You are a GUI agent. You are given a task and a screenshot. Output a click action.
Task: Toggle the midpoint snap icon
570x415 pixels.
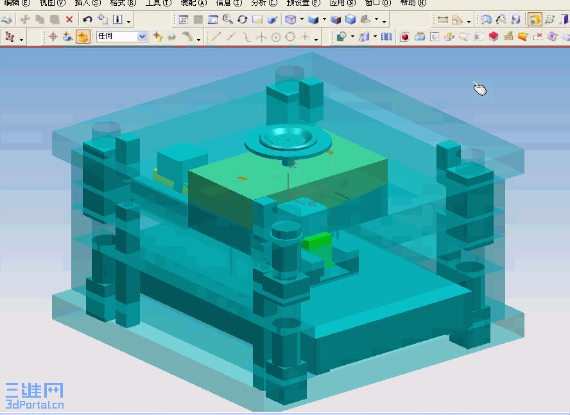tap(231, 37)
